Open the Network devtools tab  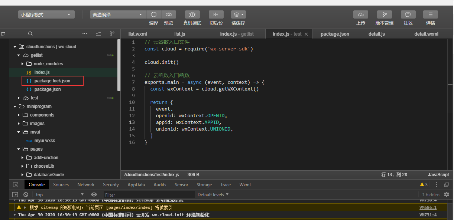pyautogui.click(x=86, y=185)
